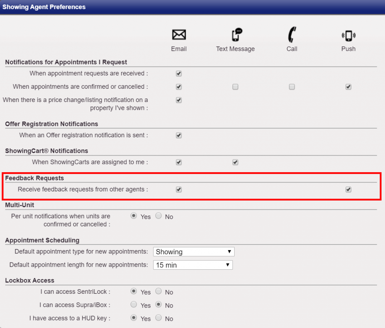Disable Push for feedback requests from agents
The height and width of the screenshot is (328, 385).
click(x=349, y=190)
